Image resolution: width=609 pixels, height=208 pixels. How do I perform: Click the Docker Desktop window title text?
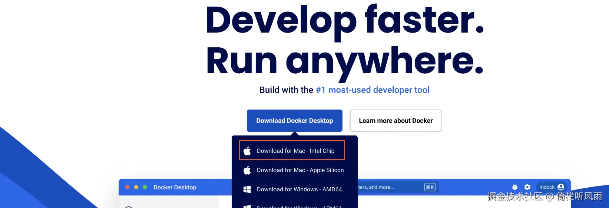coord(175,187)
